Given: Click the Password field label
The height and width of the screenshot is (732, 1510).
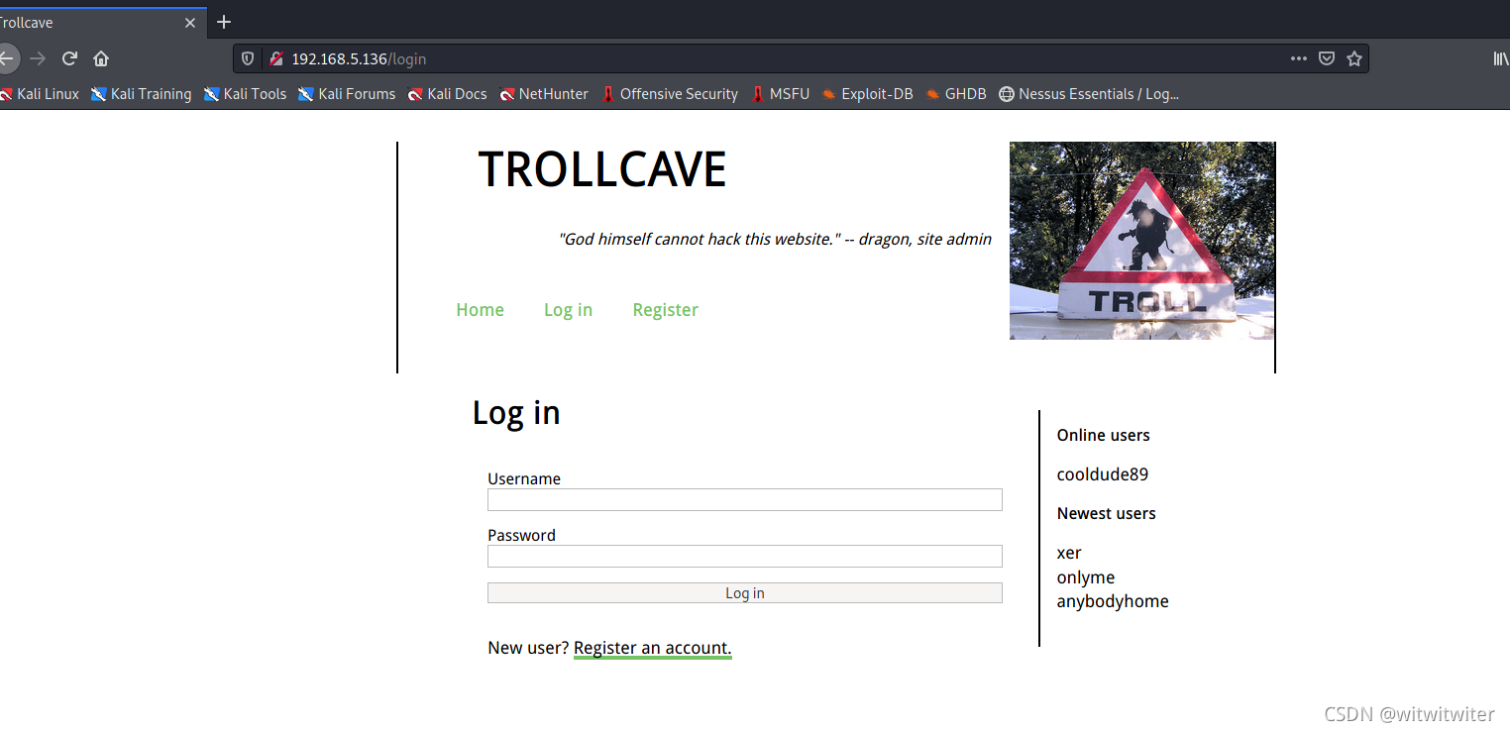Looking at the screenshot, I should (521, 535).
